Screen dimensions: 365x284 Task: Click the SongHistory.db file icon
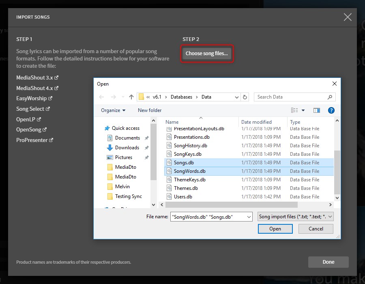tap(169, 146)
